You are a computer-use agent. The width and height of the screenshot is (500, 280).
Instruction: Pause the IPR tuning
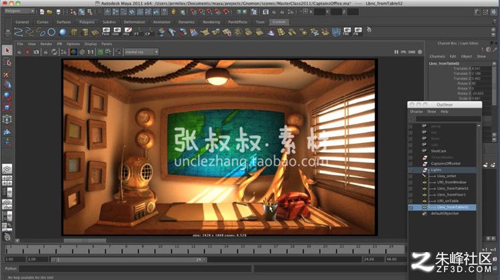[x=396, y=52]
